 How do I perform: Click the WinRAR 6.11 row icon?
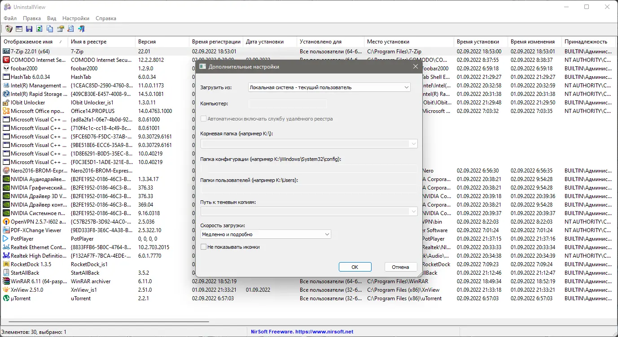tap(6, 281)
